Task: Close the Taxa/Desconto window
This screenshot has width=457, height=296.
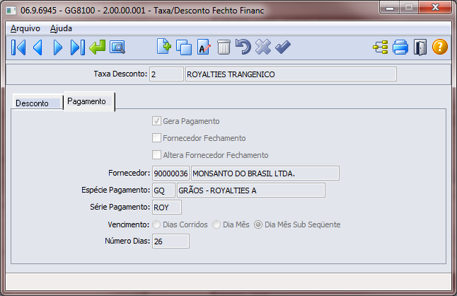Action: tap(435, 8)
